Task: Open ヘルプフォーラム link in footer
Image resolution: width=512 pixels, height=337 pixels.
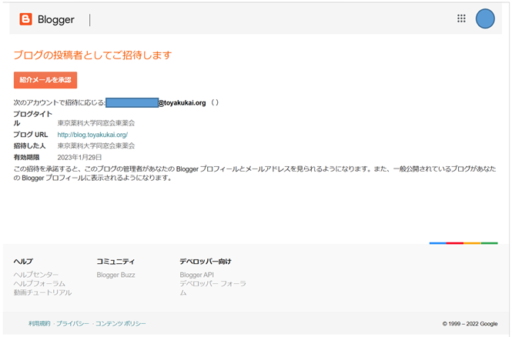Action: click(x=39, y=283)
